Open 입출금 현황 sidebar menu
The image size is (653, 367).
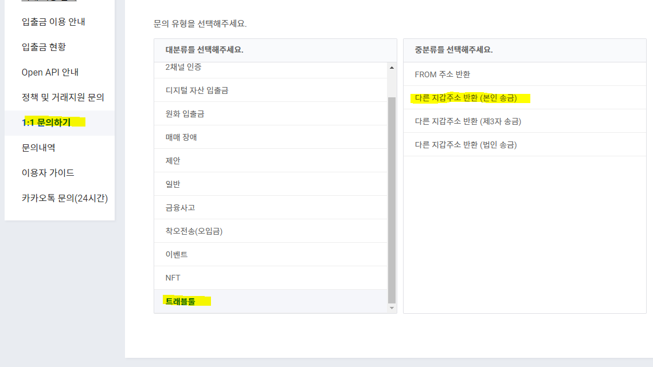click(44, 47)
